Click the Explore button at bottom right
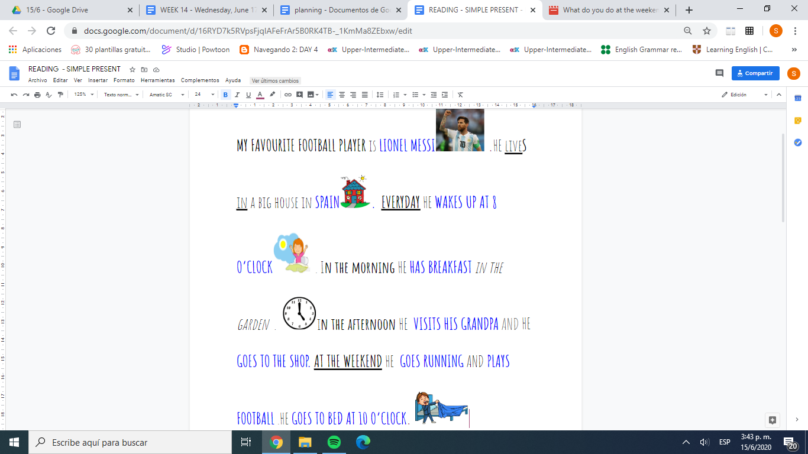 [773, 420]
